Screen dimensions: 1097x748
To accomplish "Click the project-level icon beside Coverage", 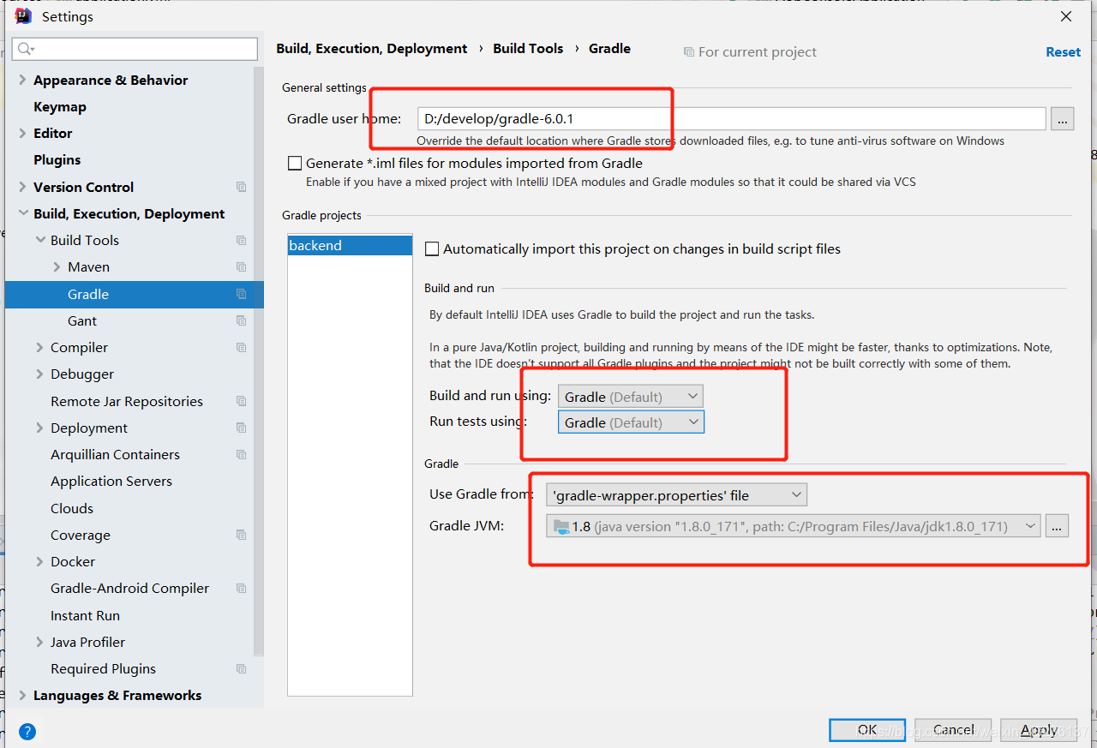I will [x=242, y=535].
